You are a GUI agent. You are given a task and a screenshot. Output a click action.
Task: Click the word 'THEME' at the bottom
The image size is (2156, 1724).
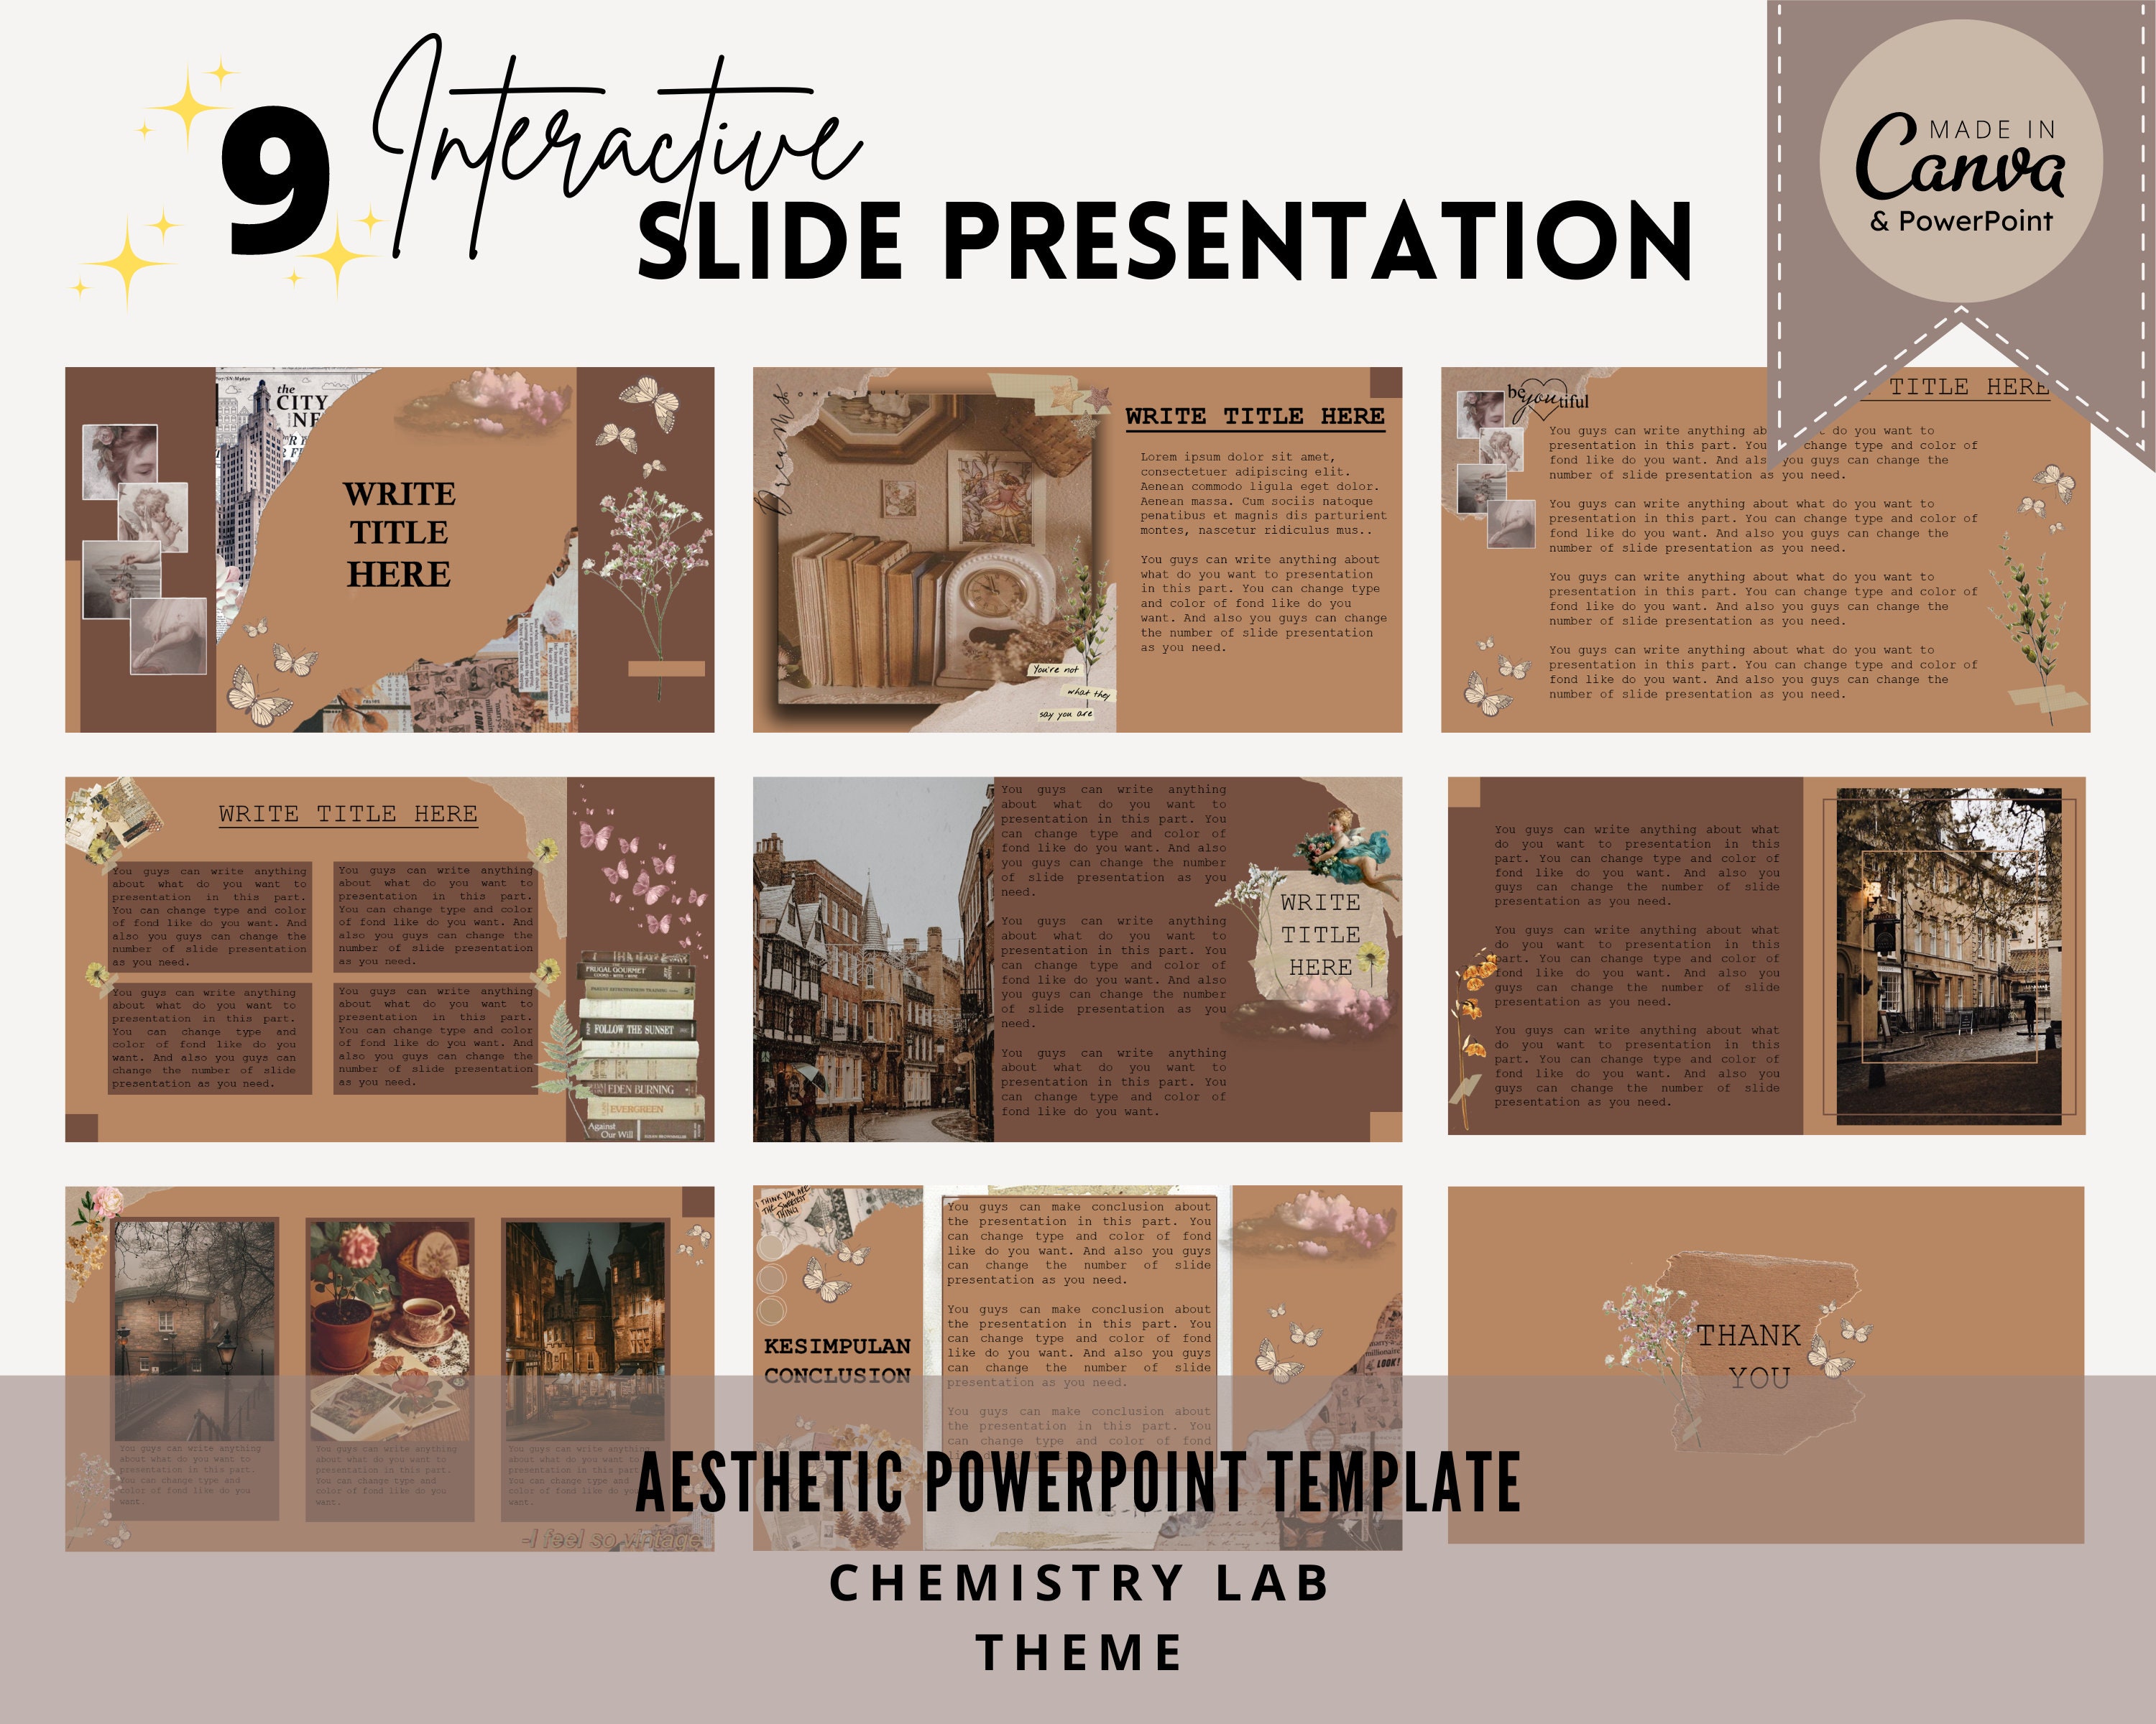pos(1079,1652)
